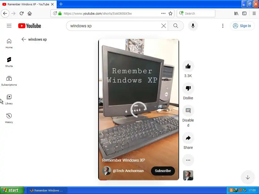This screenshot has height=194, width=259.
Task: Open page actions menu in address bar
Action: [163, 13]
